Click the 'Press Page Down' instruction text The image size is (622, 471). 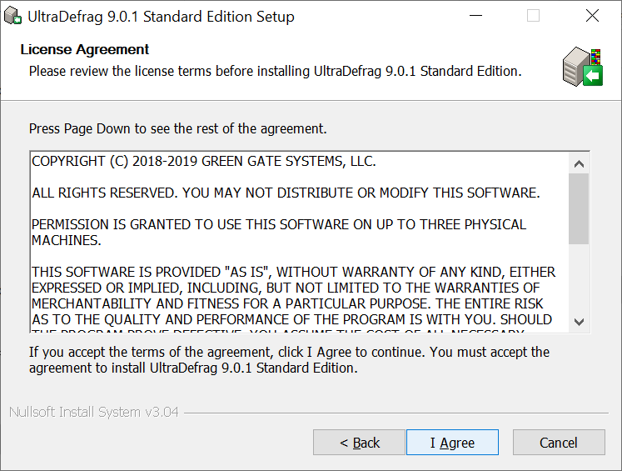tap(178, 128)
